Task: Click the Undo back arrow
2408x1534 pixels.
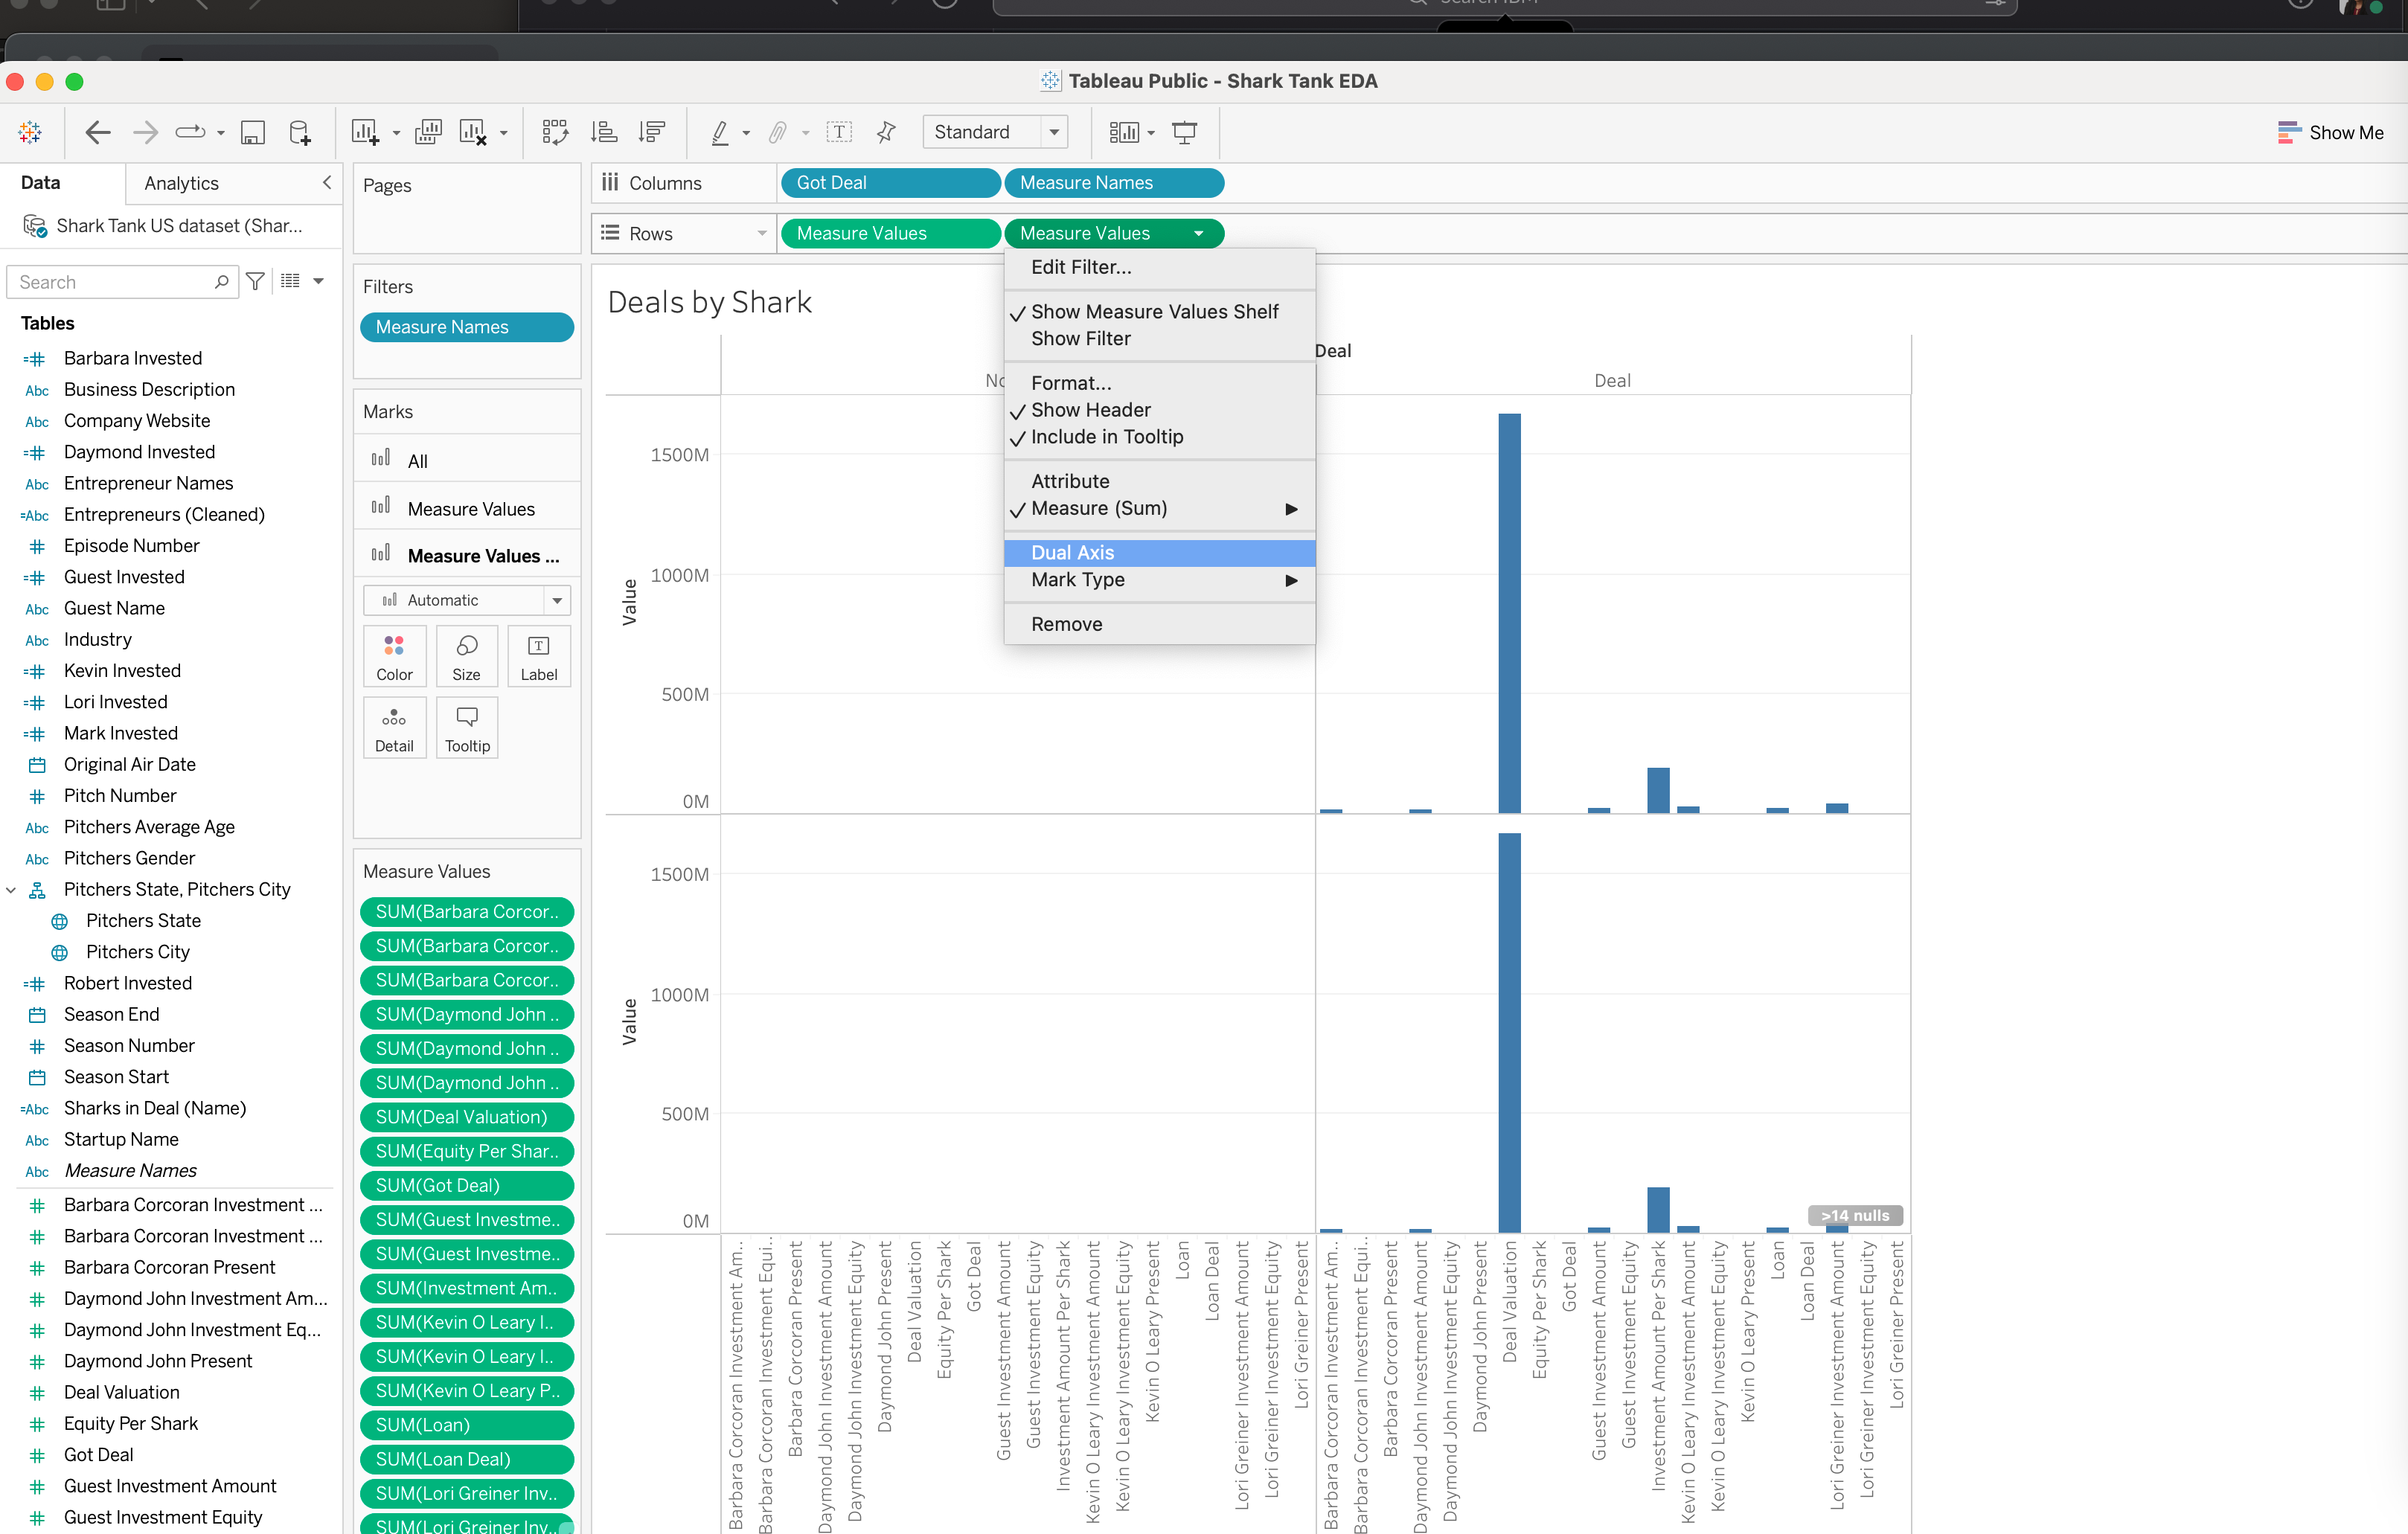Action: coord(97,132)
